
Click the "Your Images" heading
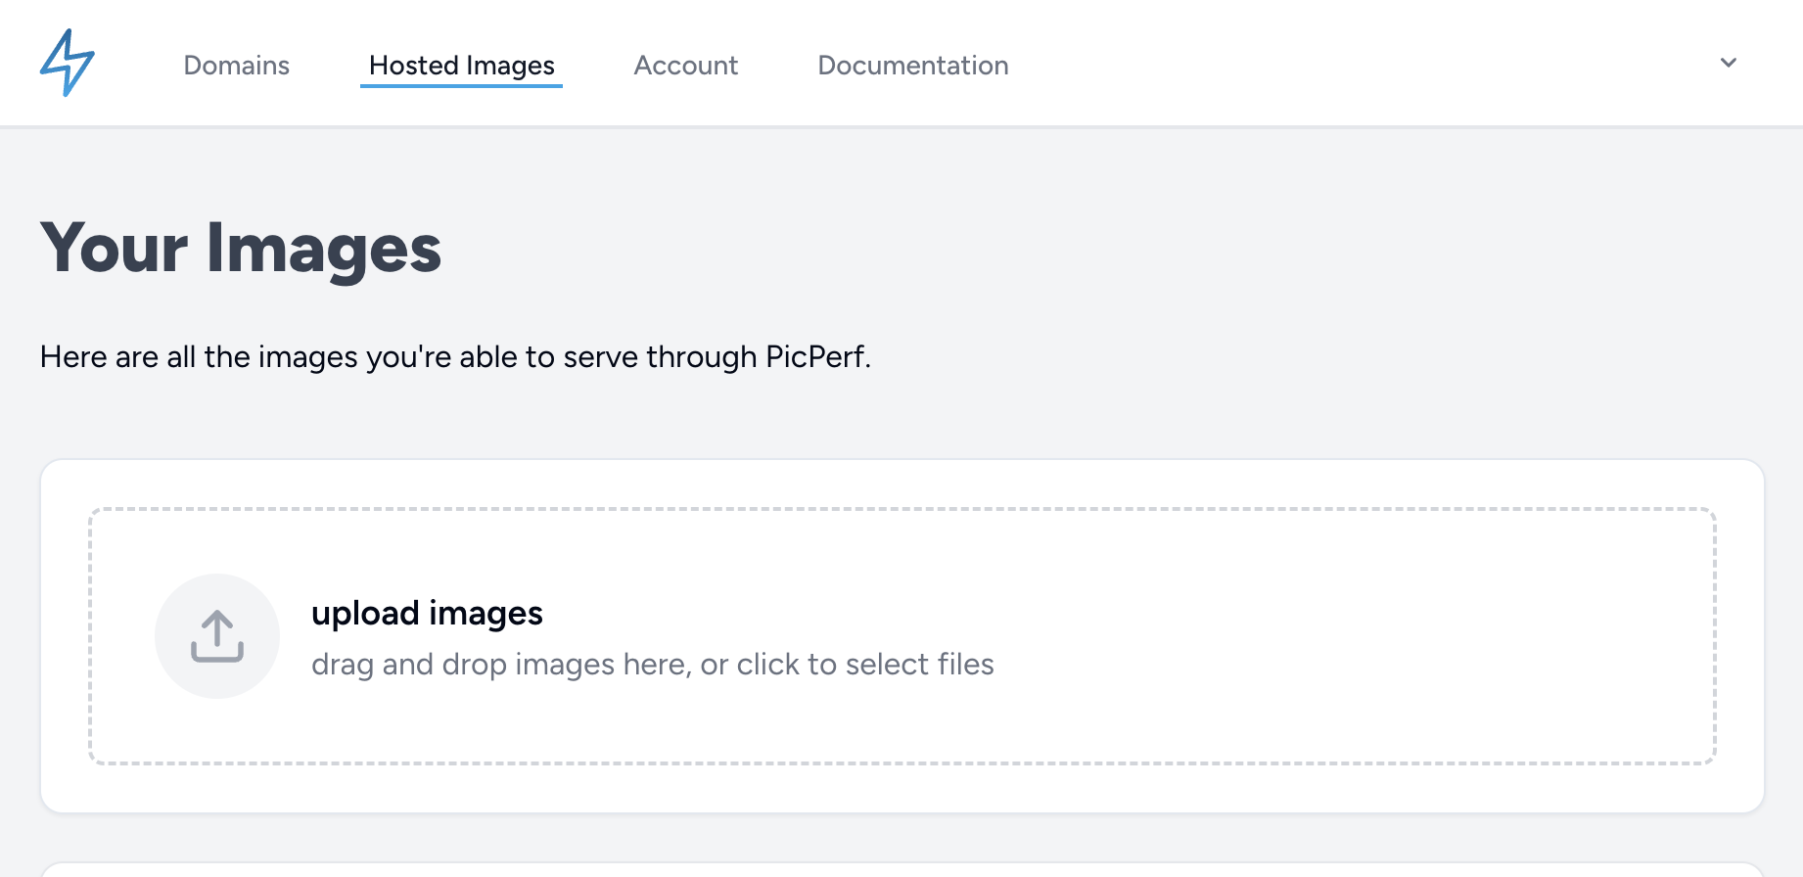(241, 249)
